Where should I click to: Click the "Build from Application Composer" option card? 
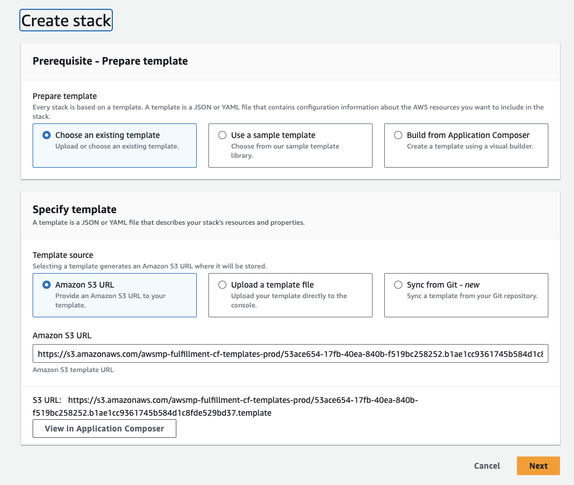pos(466,146)
